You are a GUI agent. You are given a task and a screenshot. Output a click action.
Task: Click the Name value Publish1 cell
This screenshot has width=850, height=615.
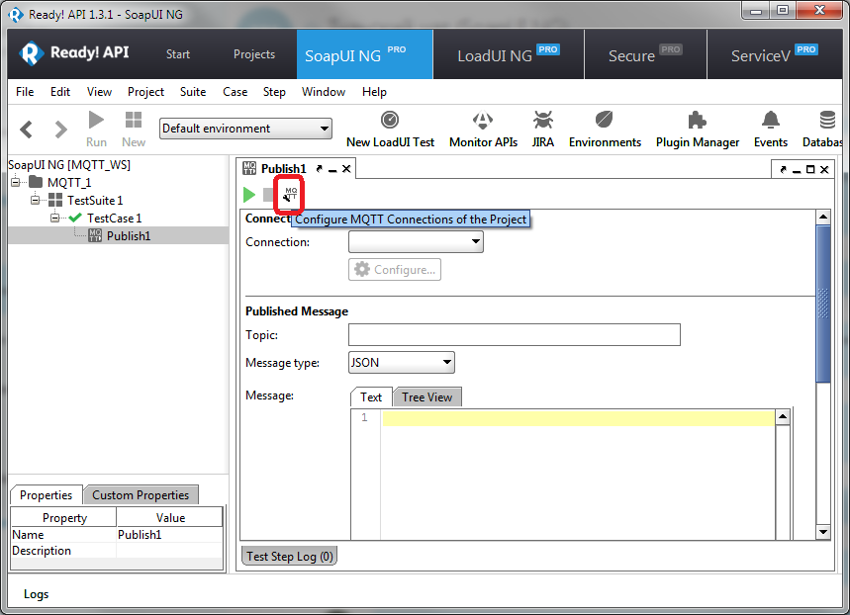[169, 535]
